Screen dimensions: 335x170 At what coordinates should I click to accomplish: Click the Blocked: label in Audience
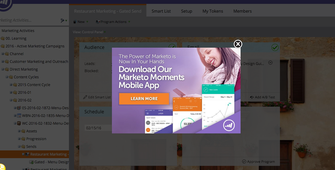[x=91, y=71]
